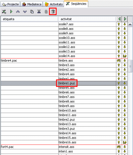The width and height of the screenshot is (133, 155).
Task: Select the timbre2.puz activity row
Action: point(64,120)
